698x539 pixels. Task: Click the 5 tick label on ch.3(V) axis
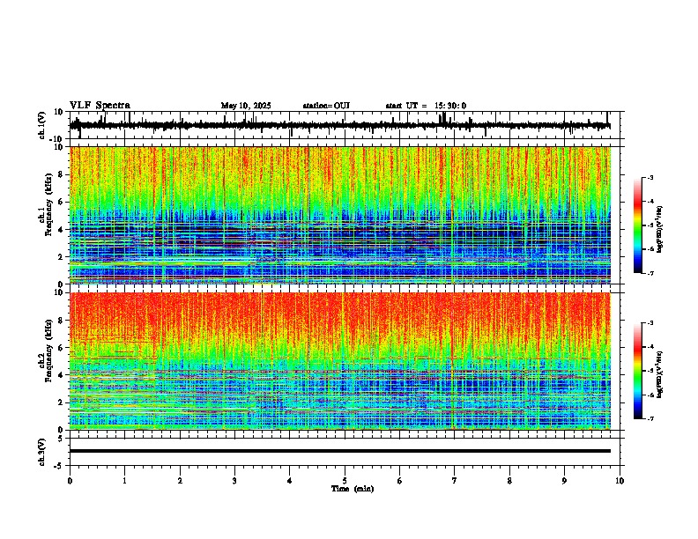point(62,438)
